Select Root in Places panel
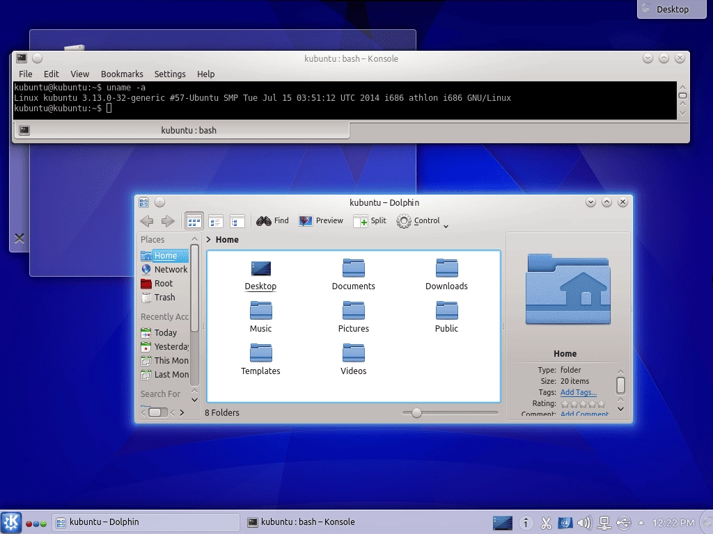Image resolution: width=713 pixels, height=534 pixels. [164, 284]
